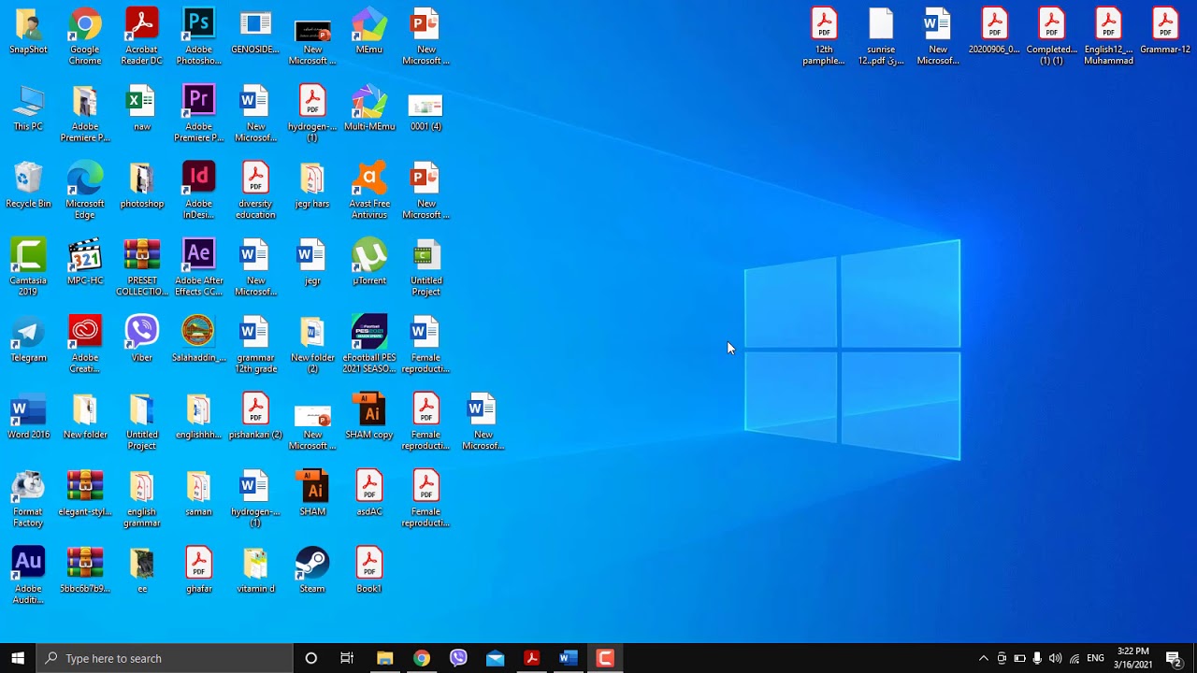Open the volume control in tray
This screenshot has width=1197, height=673.
(x=1056, y=658)
